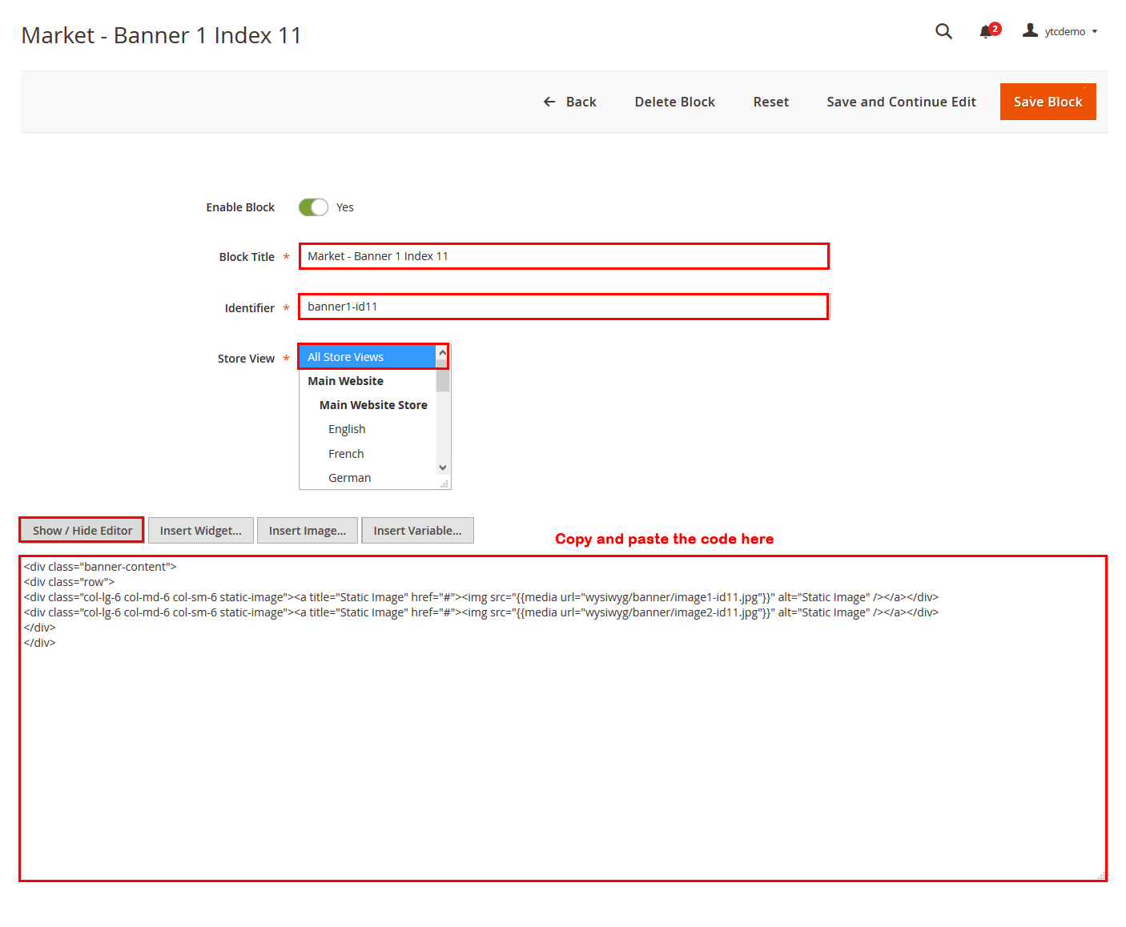Click Save and Continue Edit
Image resolution: width=1126 pixels, height=927 pixels.
(x=901, y=102)
